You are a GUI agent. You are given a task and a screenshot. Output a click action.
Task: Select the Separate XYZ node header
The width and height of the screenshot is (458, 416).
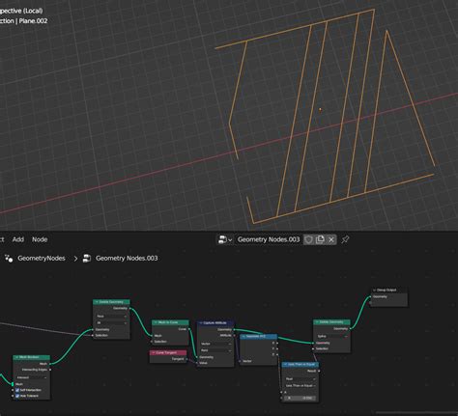click(258, 336)
